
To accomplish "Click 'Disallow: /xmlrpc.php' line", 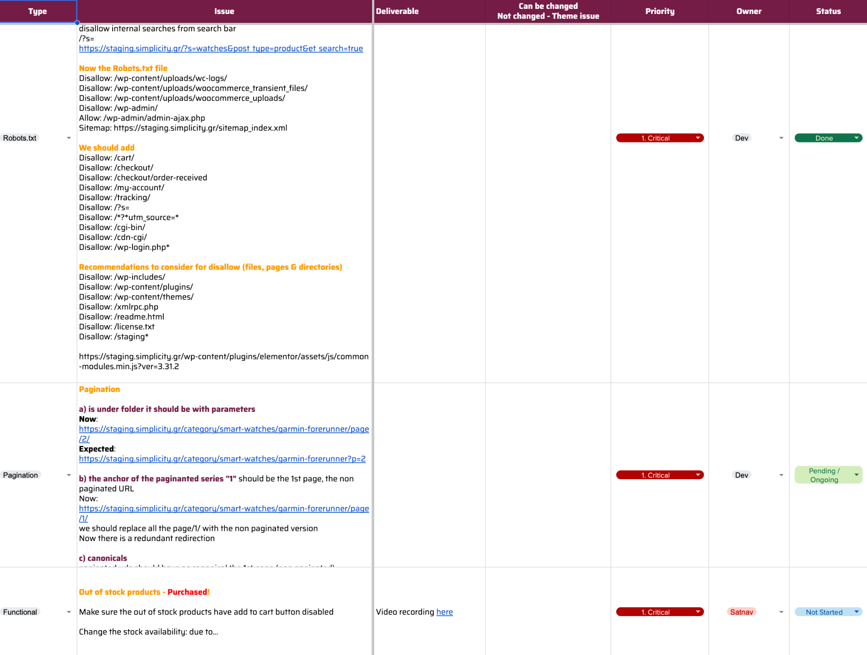I will pos(119,307).
